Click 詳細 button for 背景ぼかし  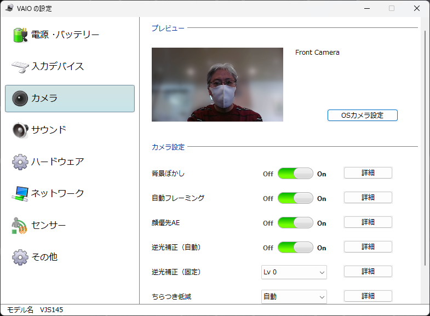point(368,173)
